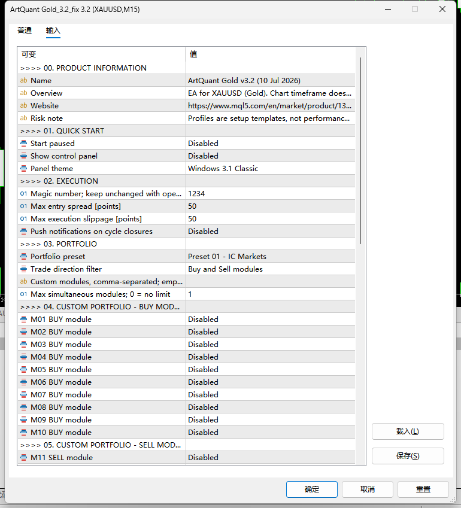Switch to the 输入 tab
The image size is (461, 508).
click(x=53, y=31)
